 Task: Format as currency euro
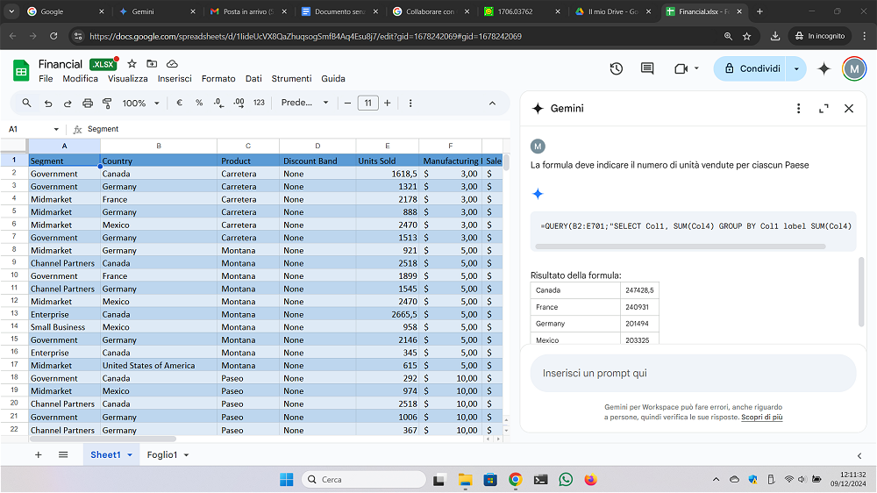[179, 103]
